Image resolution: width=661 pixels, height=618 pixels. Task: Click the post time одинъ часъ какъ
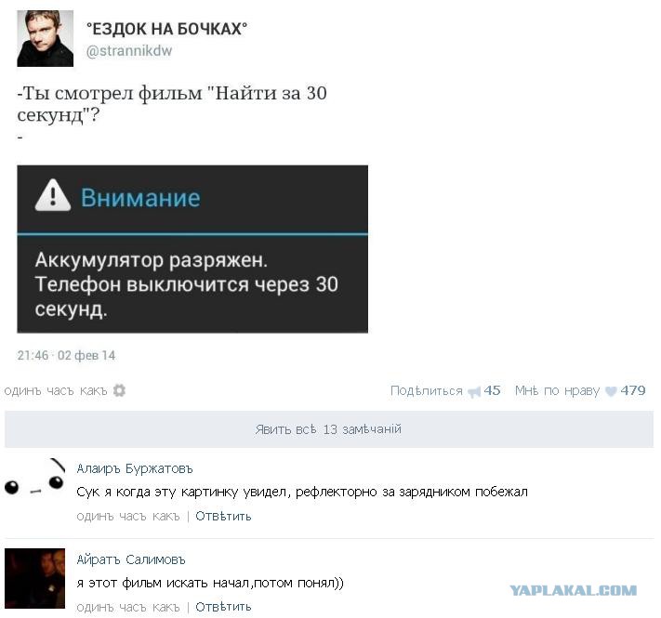pos(56,391)
